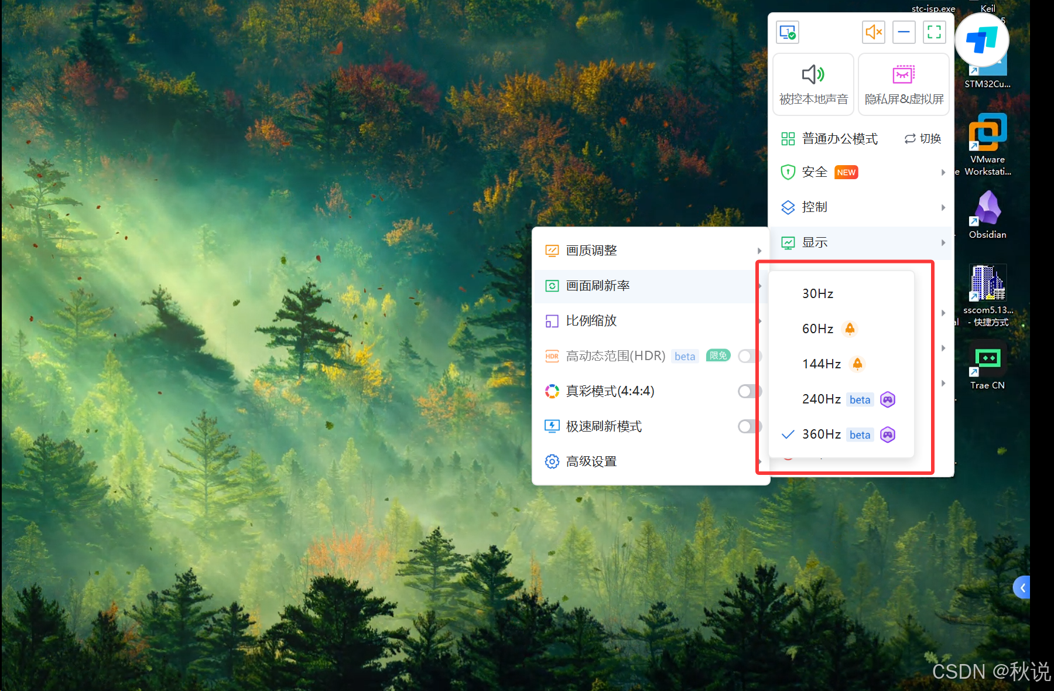Open 隐私屏&虚拟屏 settings
Screen dimensions: 1054x691
[904, 84]
